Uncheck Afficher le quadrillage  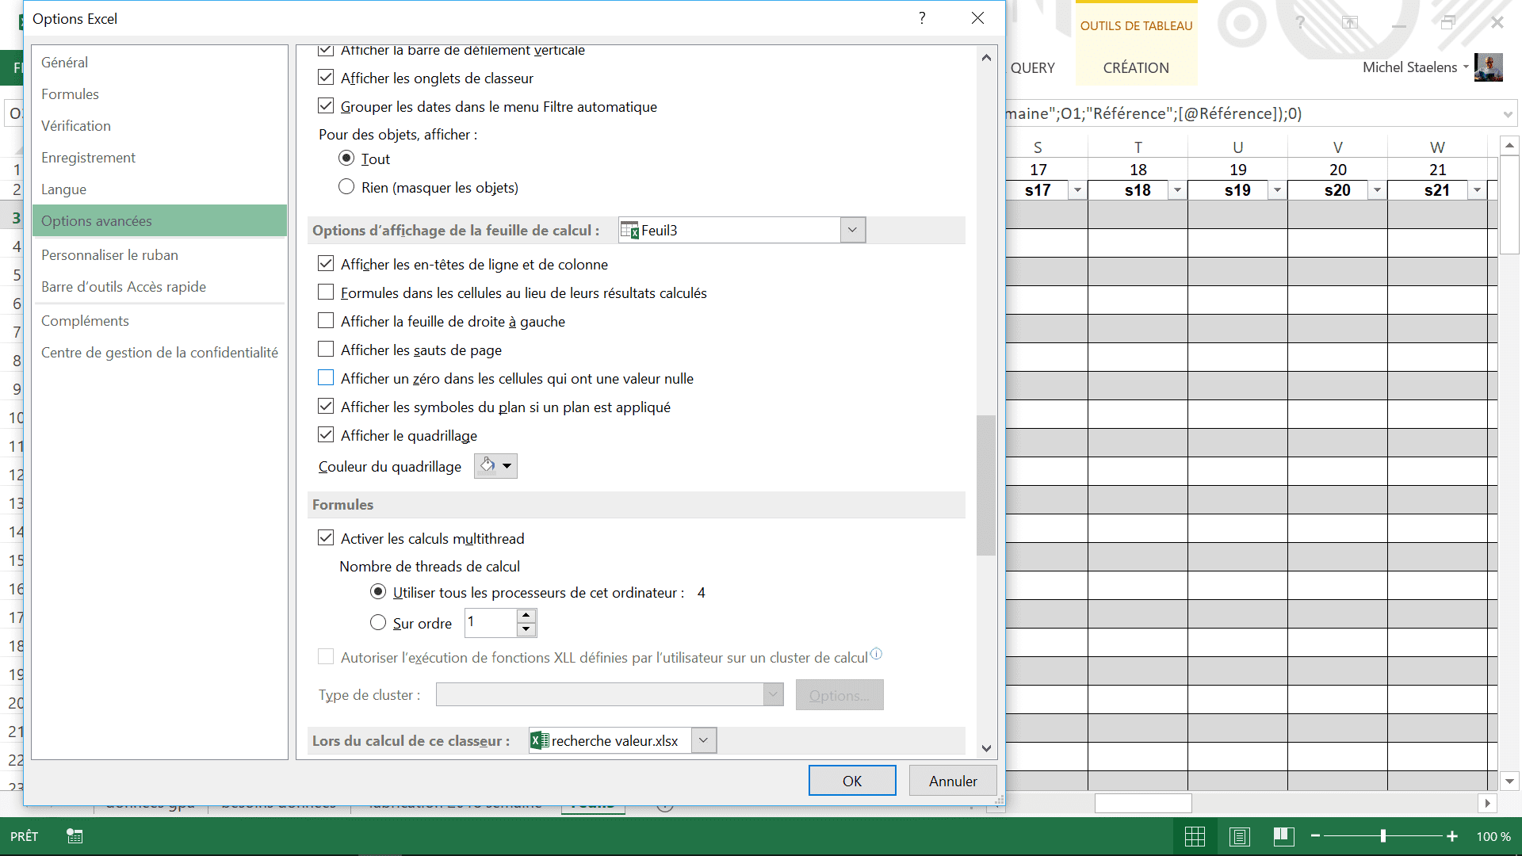coord(326,435)
